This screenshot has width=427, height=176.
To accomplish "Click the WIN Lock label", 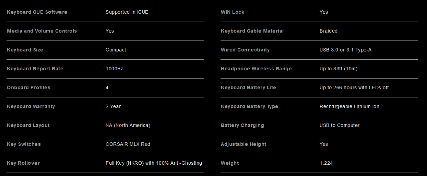I will [233, 12].
